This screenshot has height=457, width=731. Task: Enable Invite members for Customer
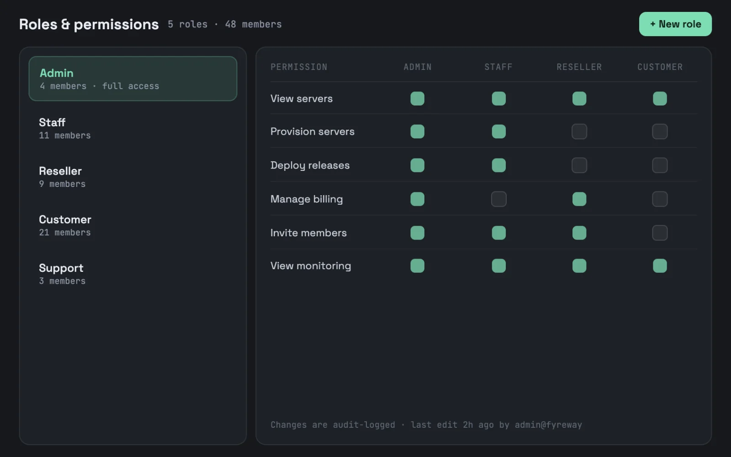click(x=660, y=233)
